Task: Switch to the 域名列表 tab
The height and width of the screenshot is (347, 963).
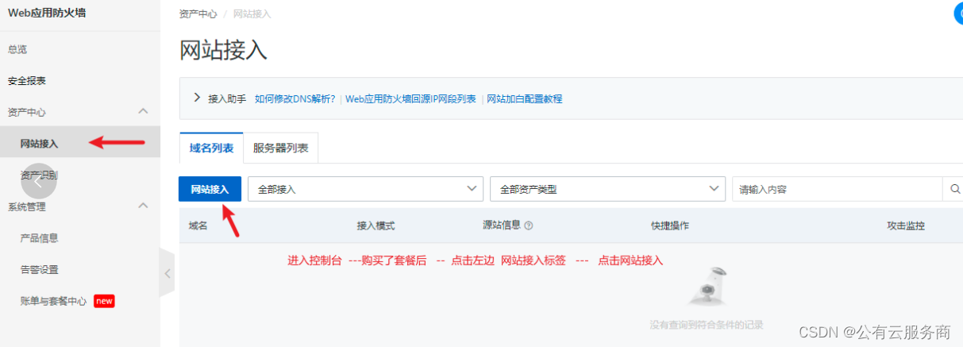Action: tap(211, 148)
